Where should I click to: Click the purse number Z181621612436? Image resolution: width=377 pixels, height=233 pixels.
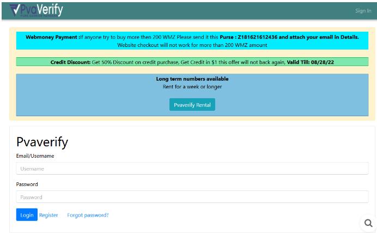click(x=257, y=37)
